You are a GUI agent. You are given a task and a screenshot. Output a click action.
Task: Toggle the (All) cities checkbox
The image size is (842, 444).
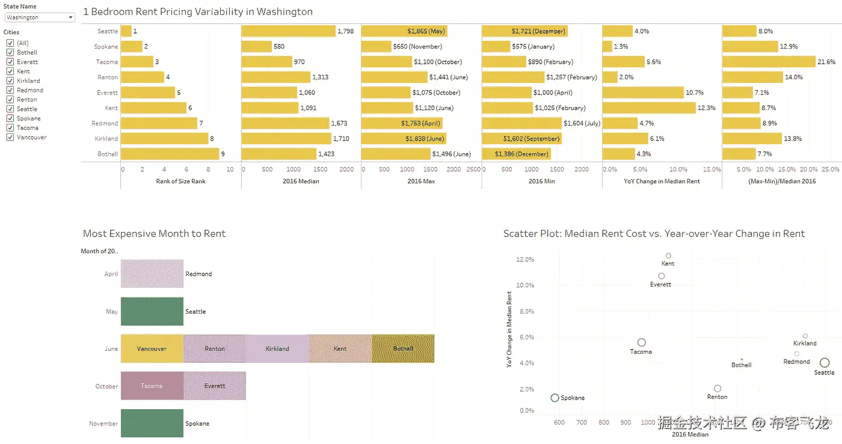(10, 43)
